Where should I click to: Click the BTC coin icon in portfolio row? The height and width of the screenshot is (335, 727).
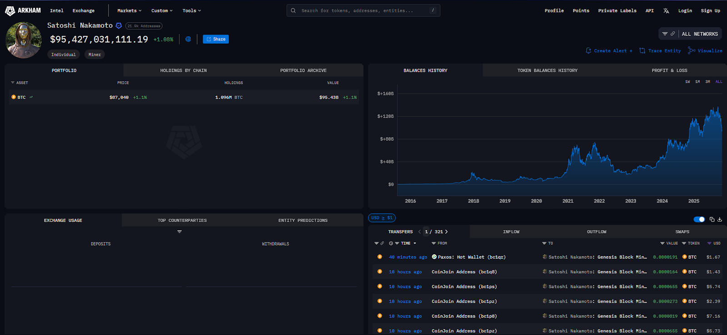pos(14,97)
